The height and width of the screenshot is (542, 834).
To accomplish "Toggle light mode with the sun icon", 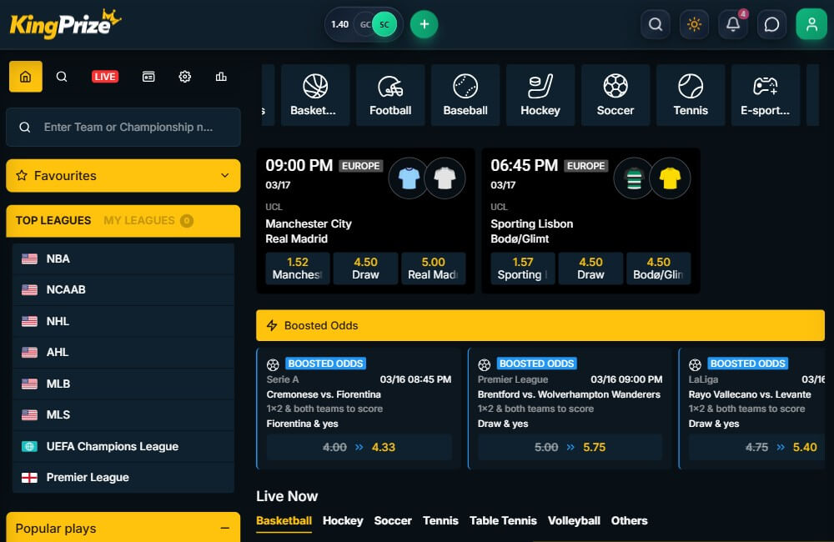I will pyautogui.click(x=693, y=23).
